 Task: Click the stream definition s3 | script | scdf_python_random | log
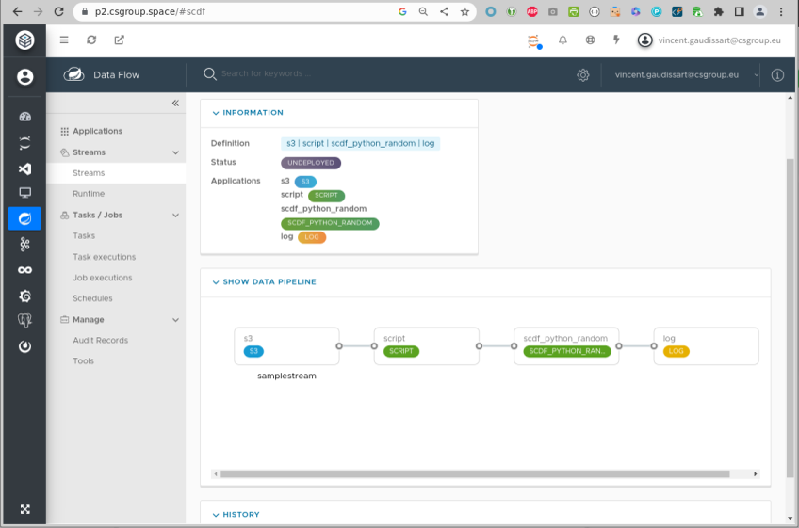[x=360, y=144]
